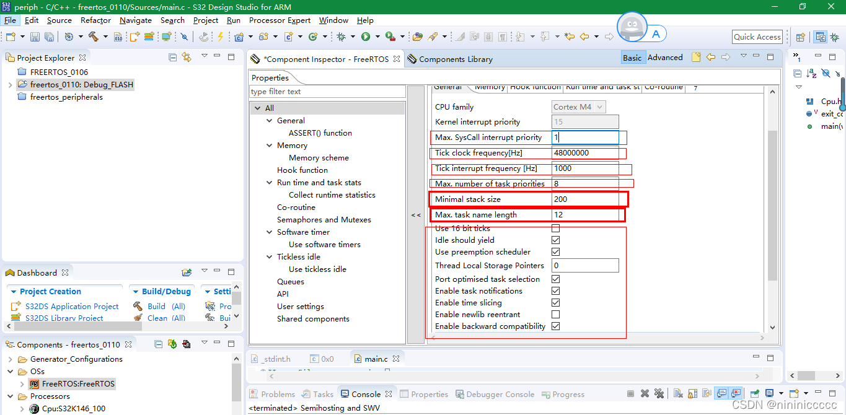This screenshot has width=846, height=415.
Task: Click the yellow note icon next to Advanced
Action: (696, 57)
